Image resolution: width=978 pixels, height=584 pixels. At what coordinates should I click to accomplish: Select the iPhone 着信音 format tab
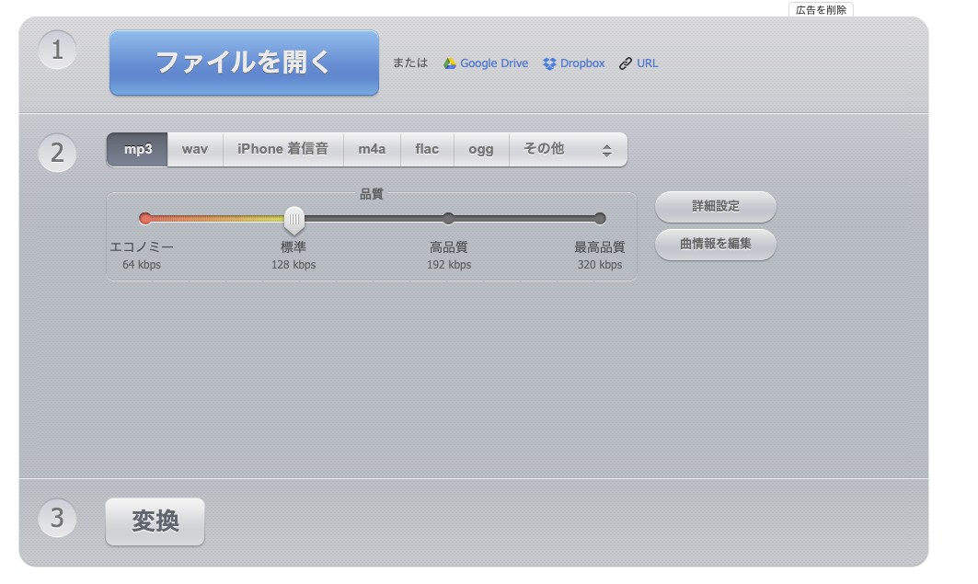point(282,150)
